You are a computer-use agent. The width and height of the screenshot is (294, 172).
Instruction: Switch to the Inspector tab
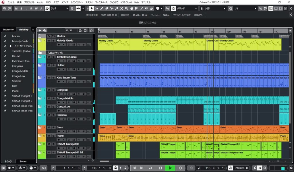pyautogui.click(x=8, y=30)
